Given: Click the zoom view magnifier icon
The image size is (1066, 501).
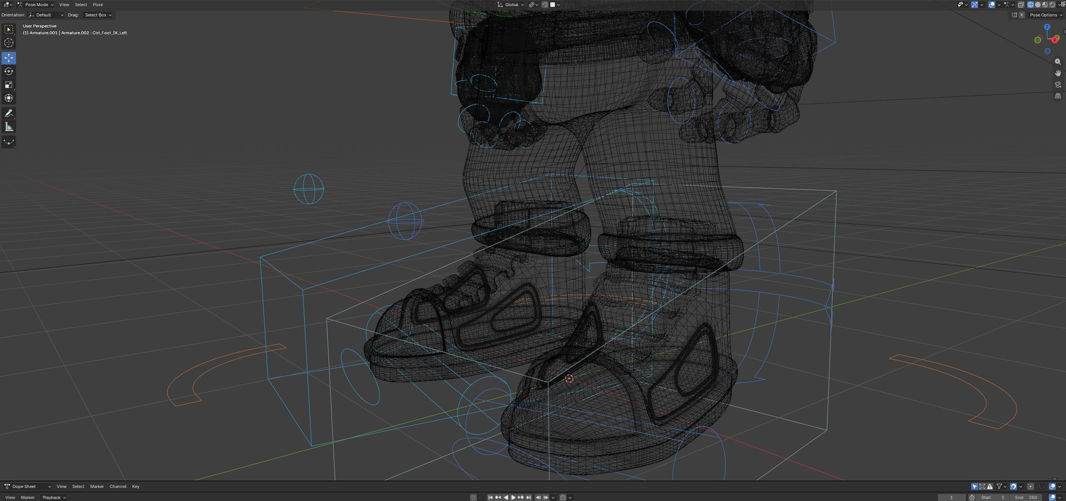Looking at the screenshot, I should [x=1058, y=62].
